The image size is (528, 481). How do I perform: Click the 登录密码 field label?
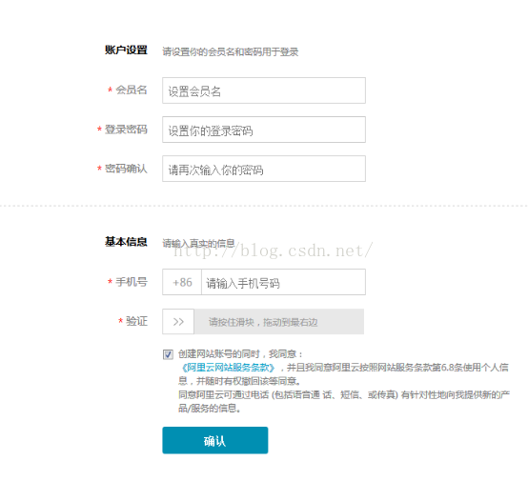point(126,130)
